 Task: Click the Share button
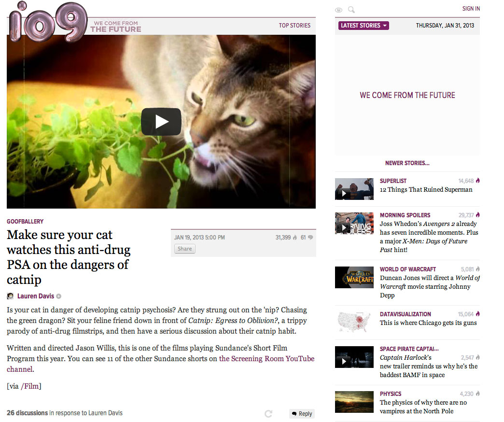tap(184, 249)
